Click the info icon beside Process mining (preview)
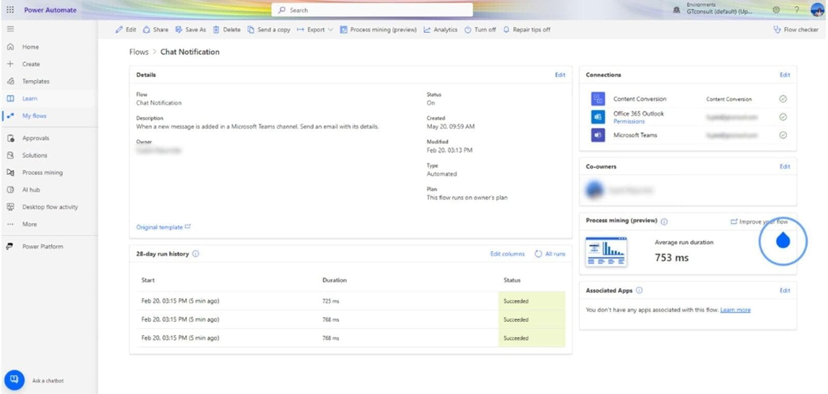828x394 pixels. 664,222
